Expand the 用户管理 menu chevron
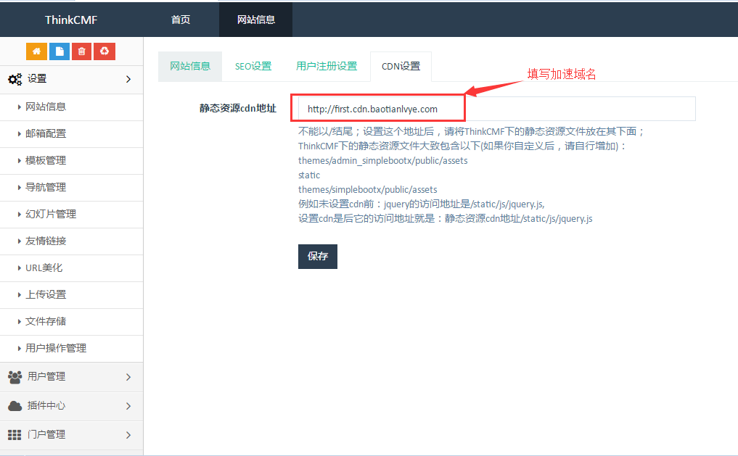 click(x=128, y=377)
